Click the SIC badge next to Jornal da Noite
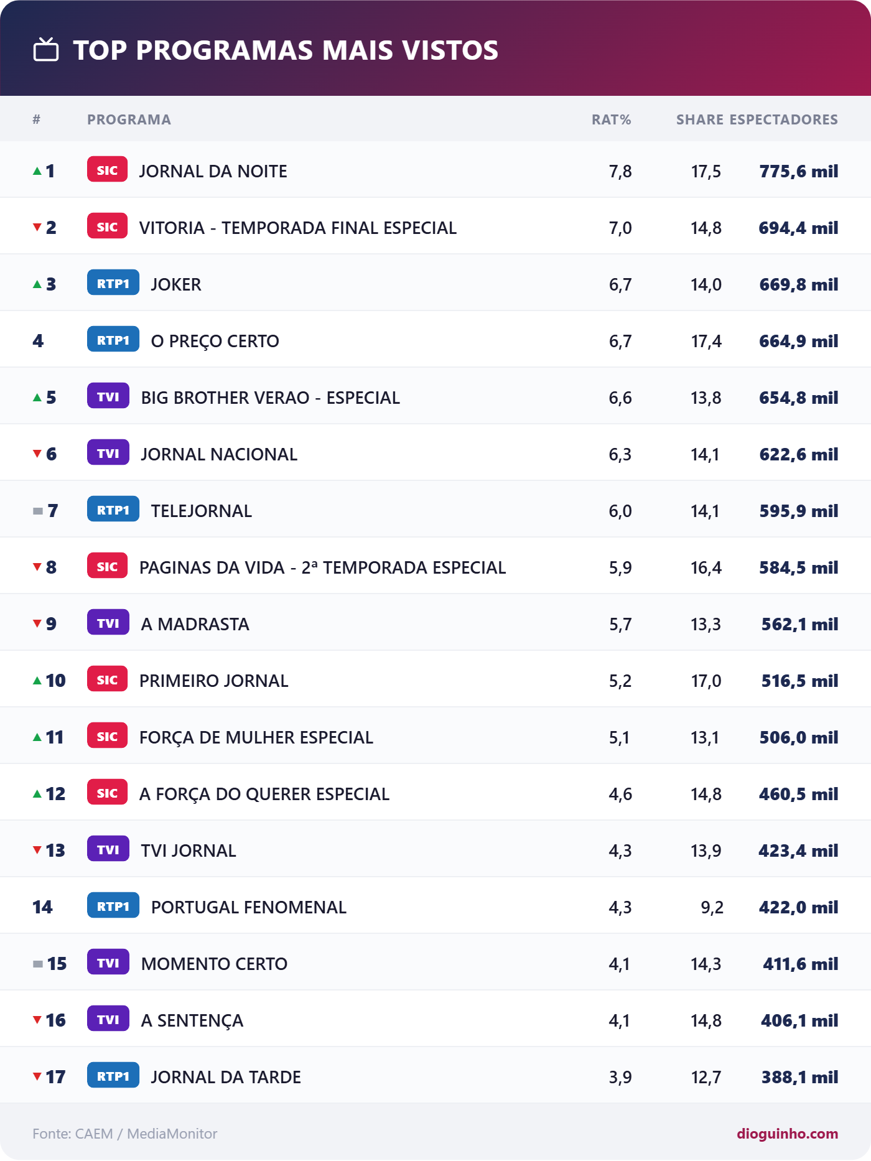The image size is (871, 1161). 107,170
